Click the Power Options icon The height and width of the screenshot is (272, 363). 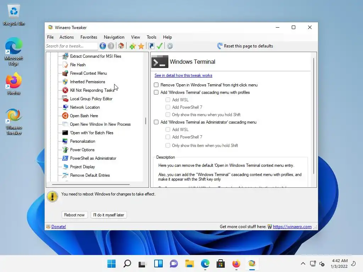click(x=65, y=150)
